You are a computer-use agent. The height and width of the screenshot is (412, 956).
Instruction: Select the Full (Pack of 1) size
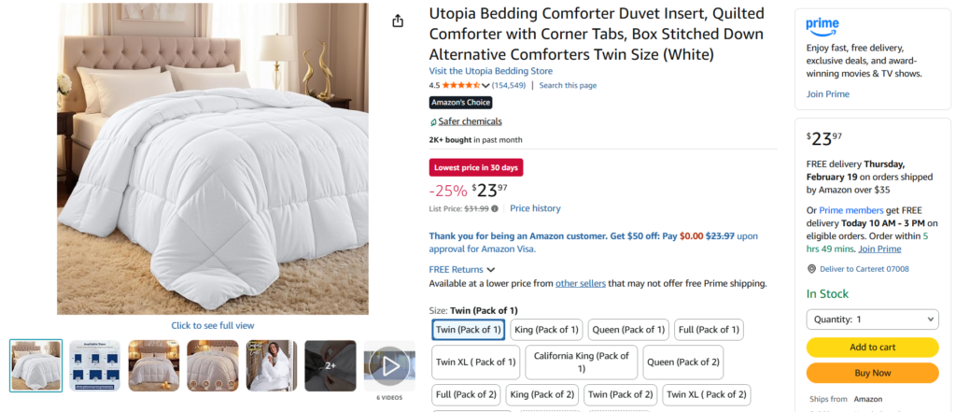709,329
